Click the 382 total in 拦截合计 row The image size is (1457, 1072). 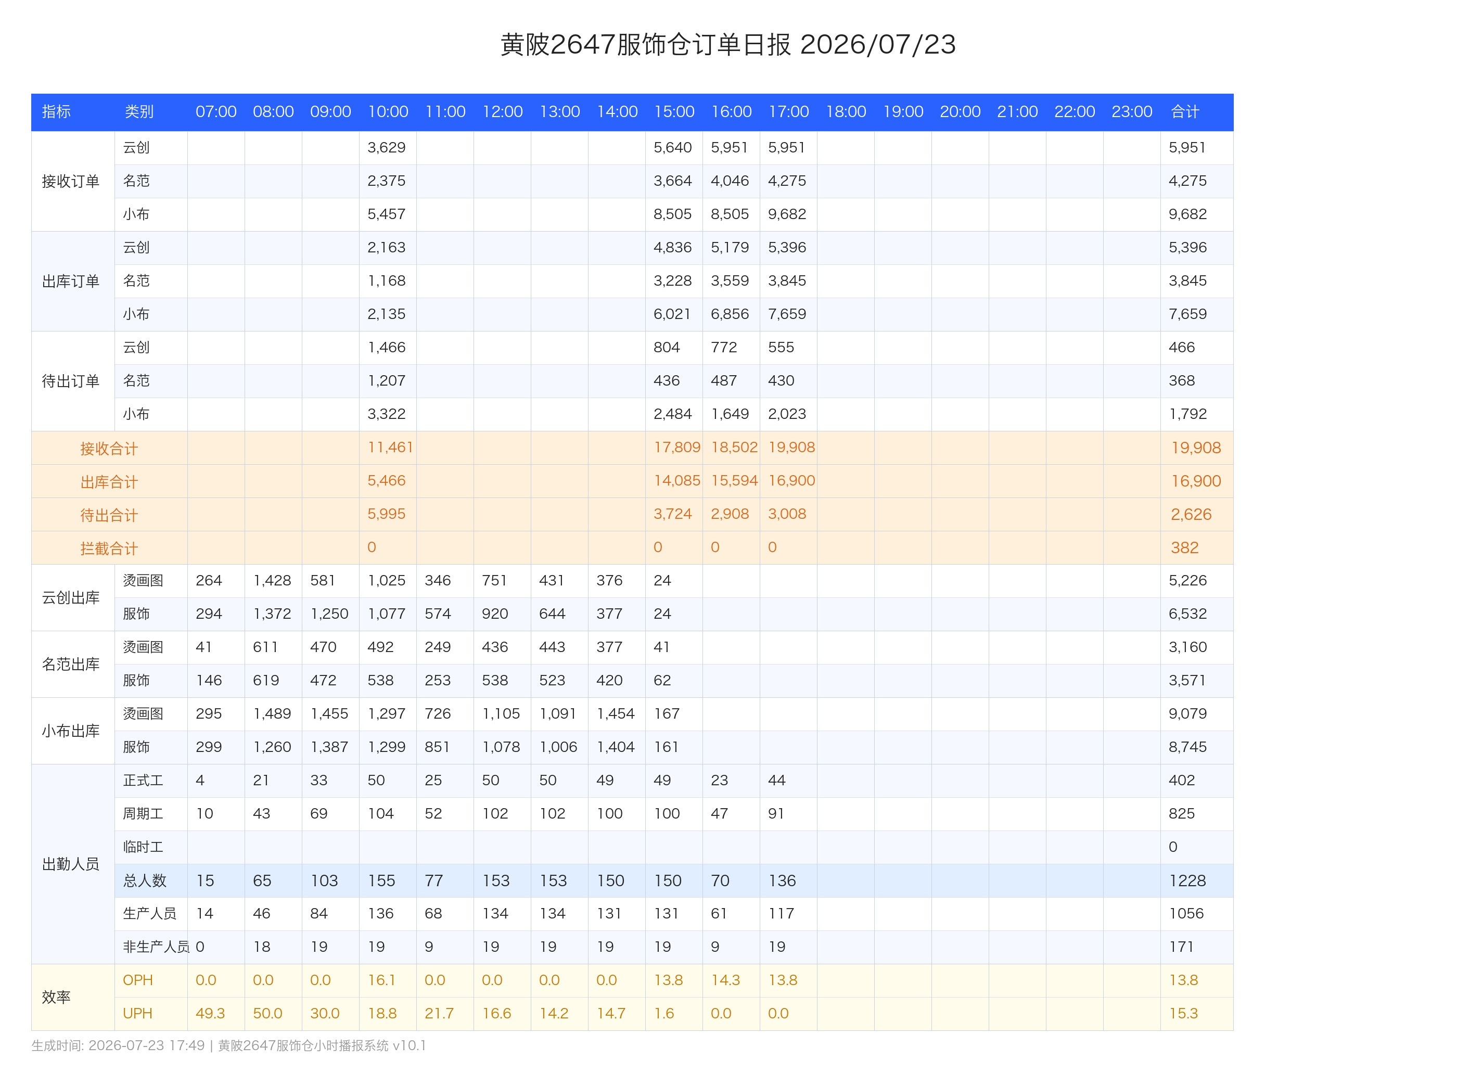1184,547
